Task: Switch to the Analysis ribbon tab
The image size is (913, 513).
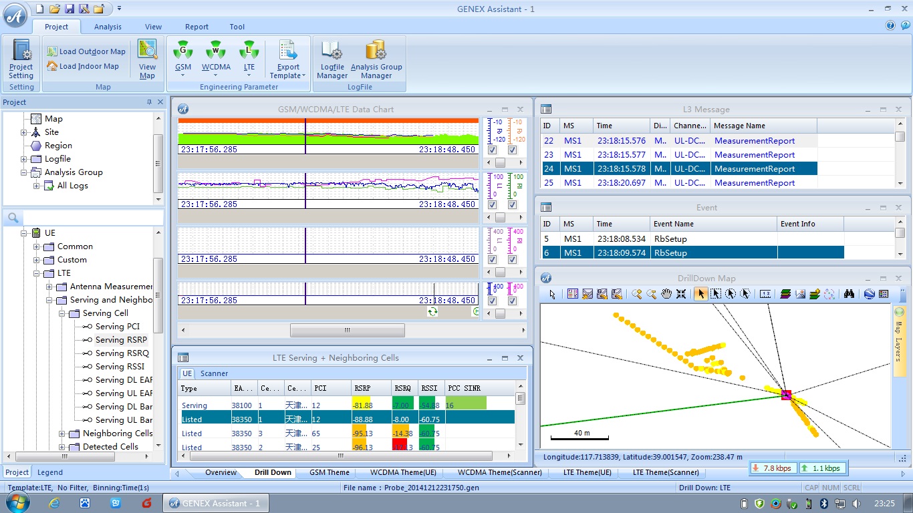Action: click(x=108, y=27)
